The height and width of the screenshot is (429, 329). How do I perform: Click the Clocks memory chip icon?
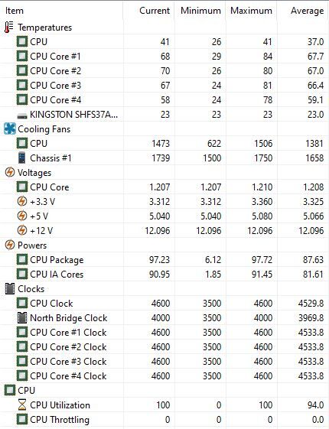click(10, 288)
